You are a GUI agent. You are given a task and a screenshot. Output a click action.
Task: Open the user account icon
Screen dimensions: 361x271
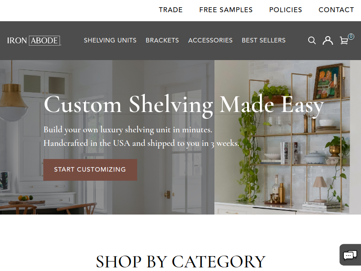click(x=328, y=40)
